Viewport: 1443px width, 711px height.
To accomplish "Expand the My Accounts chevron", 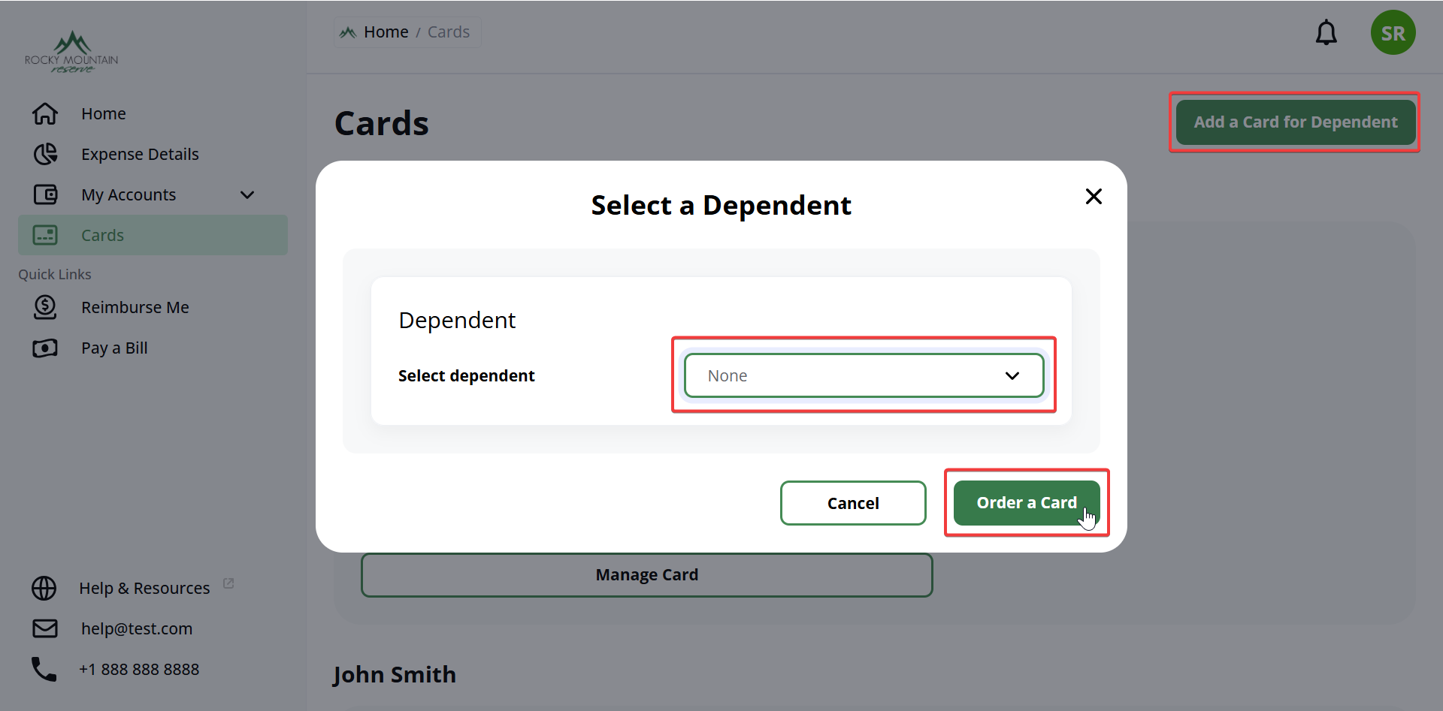I will coord(247,194).
